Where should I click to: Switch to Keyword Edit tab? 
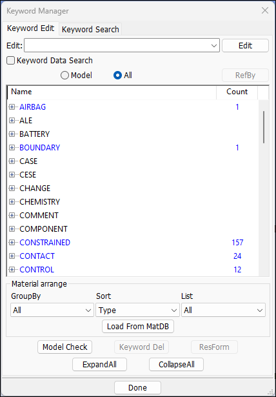click(30, 28)
